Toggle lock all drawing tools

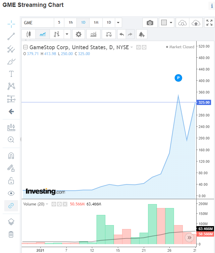(11, 181)
